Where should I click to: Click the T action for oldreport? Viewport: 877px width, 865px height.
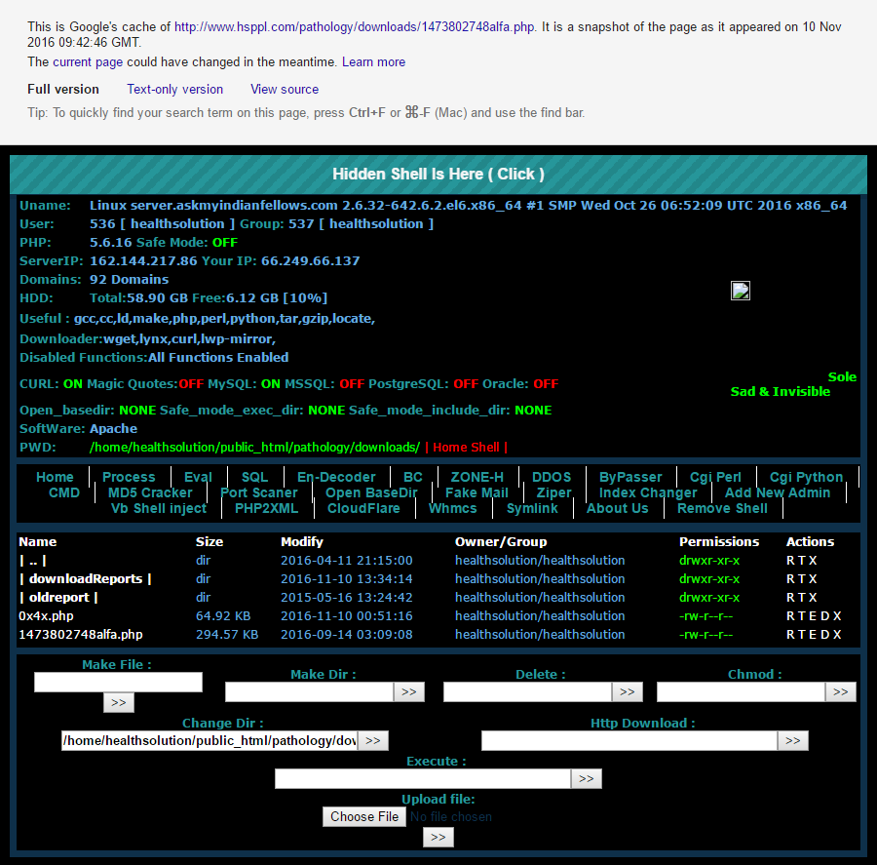[x=802, y=598]
